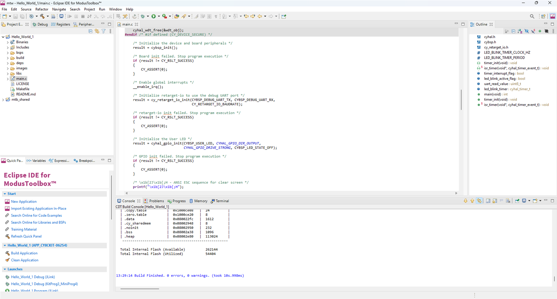Open the dropdown arrow next to New

(10, 16)
